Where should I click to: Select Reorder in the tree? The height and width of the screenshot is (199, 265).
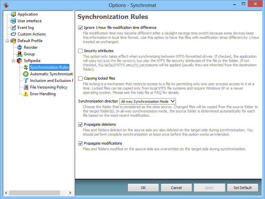tap(30, 47)
